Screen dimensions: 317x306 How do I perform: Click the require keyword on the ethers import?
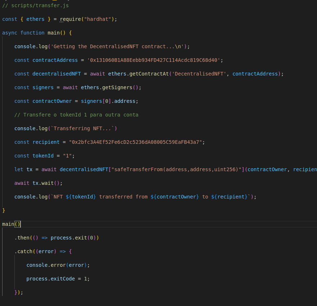tap(70, 19)
